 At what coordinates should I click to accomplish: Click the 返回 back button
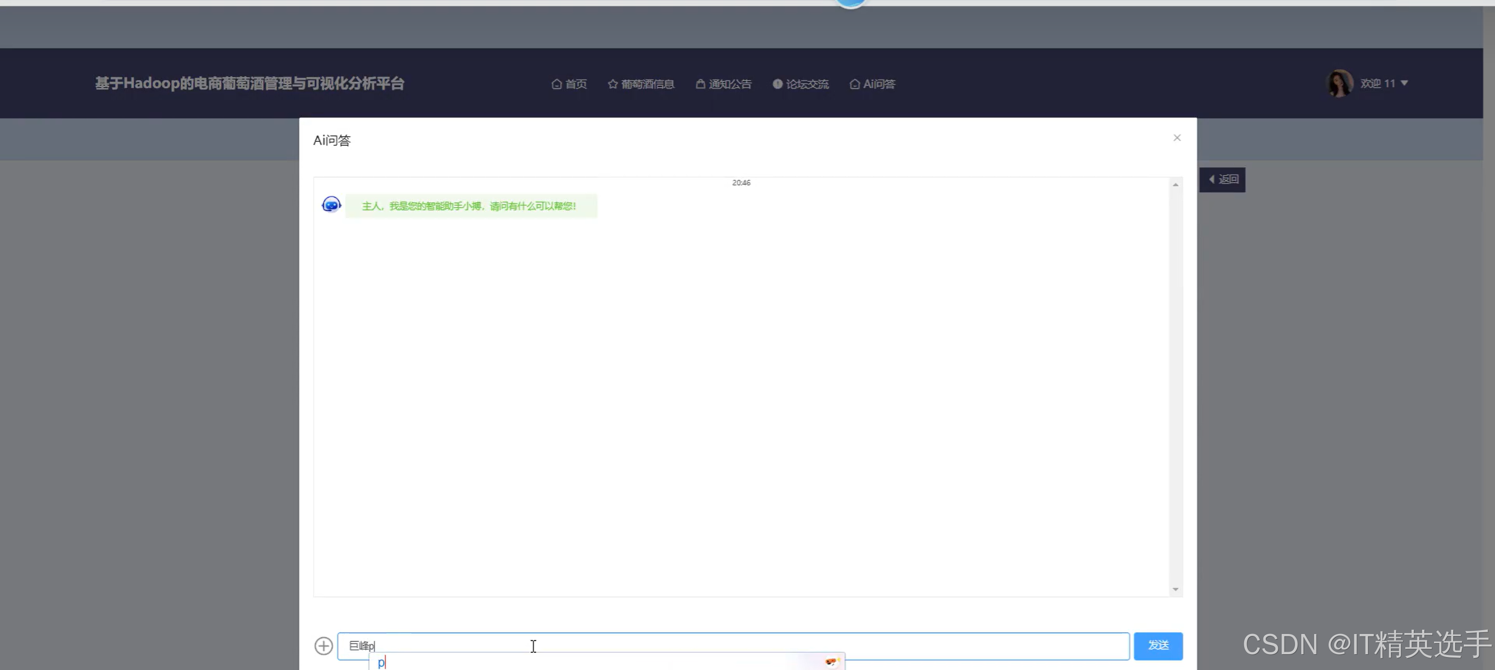1222,179
